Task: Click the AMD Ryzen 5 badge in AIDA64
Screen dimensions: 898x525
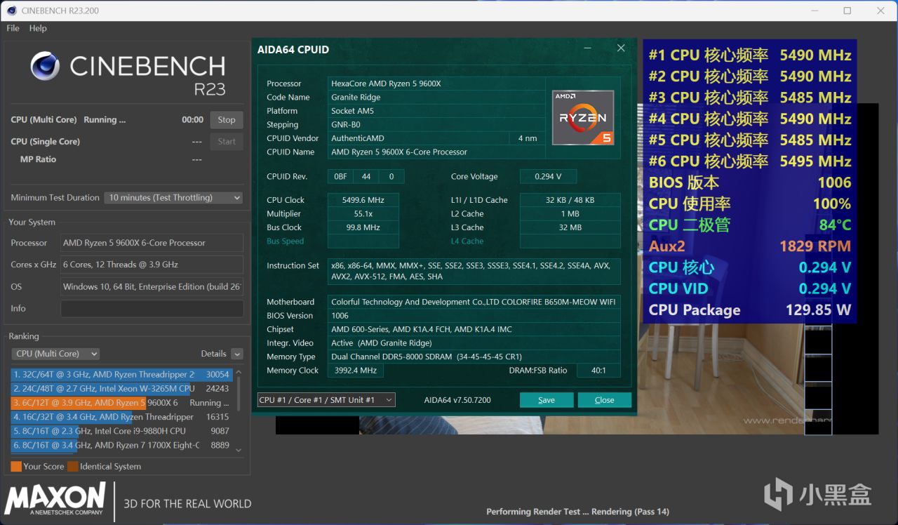Action: (x=583, y=117)
